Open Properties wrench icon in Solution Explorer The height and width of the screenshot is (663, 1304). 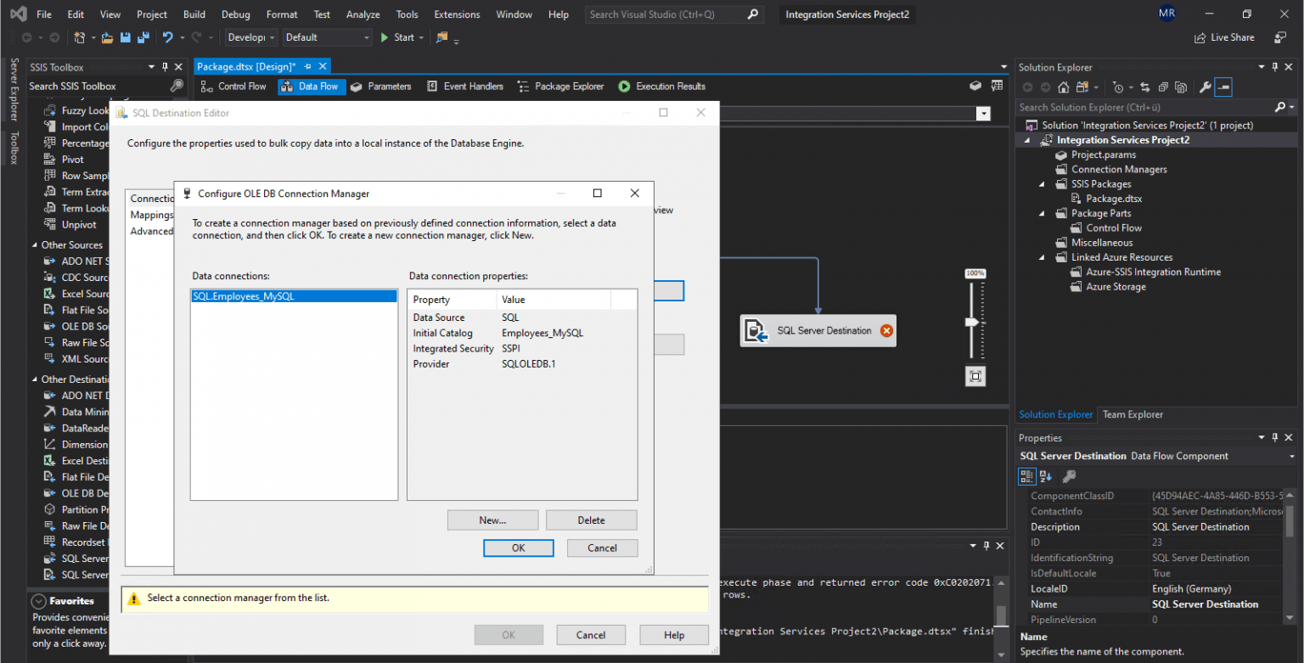(x=1204, y=87)
